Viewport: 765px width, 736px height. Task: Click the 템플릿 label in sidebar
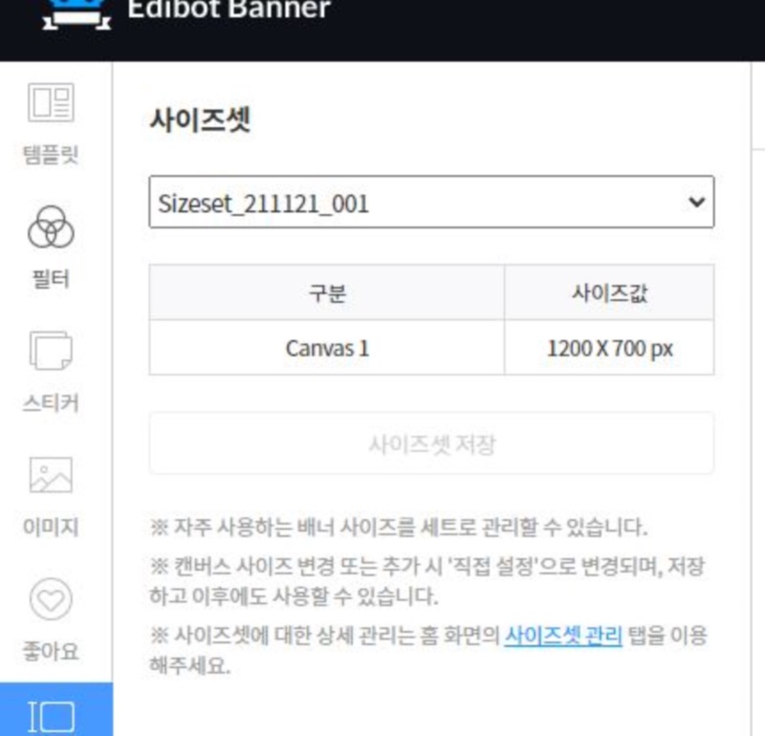pyautogui.click(x=51, y=155)
